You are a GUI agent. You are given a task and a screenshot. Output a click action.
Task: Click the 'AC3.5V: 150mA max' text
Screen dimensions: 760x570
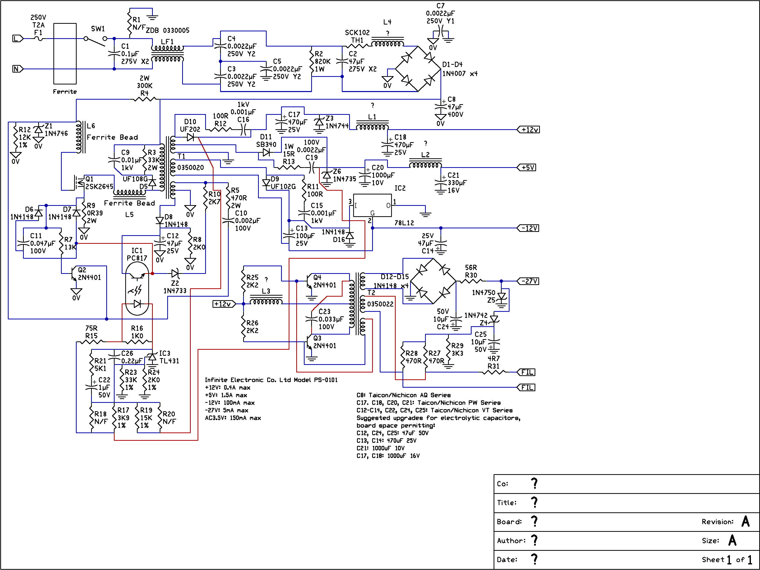(233, 418)
